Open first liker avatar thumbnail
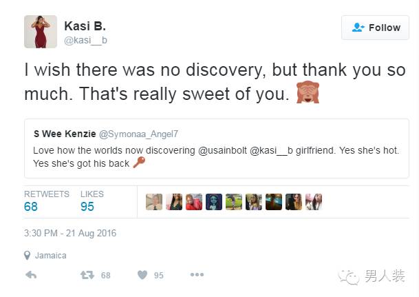This screenshot has height=297, width=419. point(154,202)
